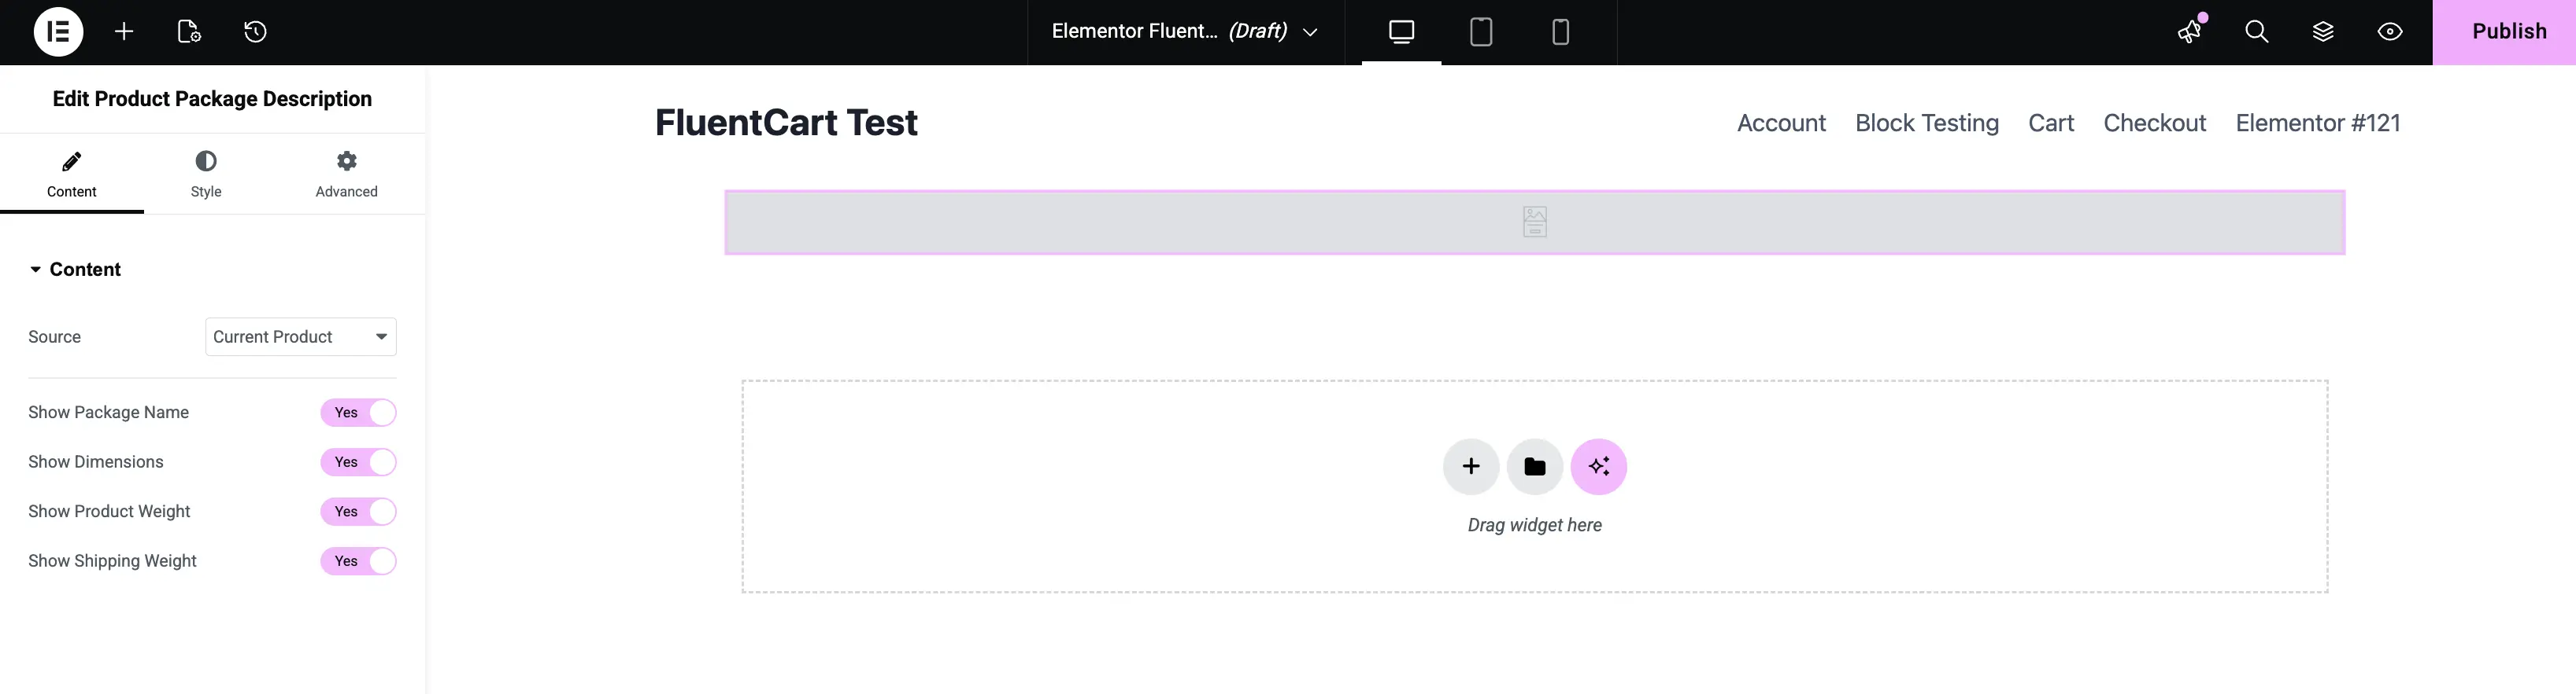This screenshot has width=2576, height=694.
Task: Open What's New megaphone notifications
Action: point(2191,31)
